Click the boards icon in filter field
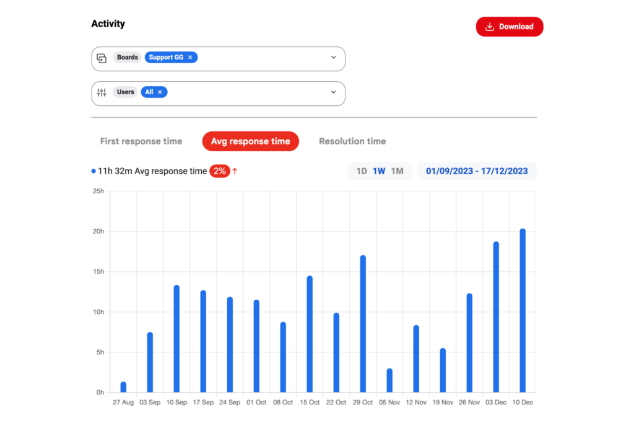This screenshot has width=634, height=423. (102, 58)
